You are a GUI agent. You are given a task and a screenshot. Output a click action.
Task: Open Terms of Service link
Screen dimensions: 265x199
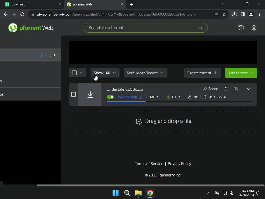point(149,164)
